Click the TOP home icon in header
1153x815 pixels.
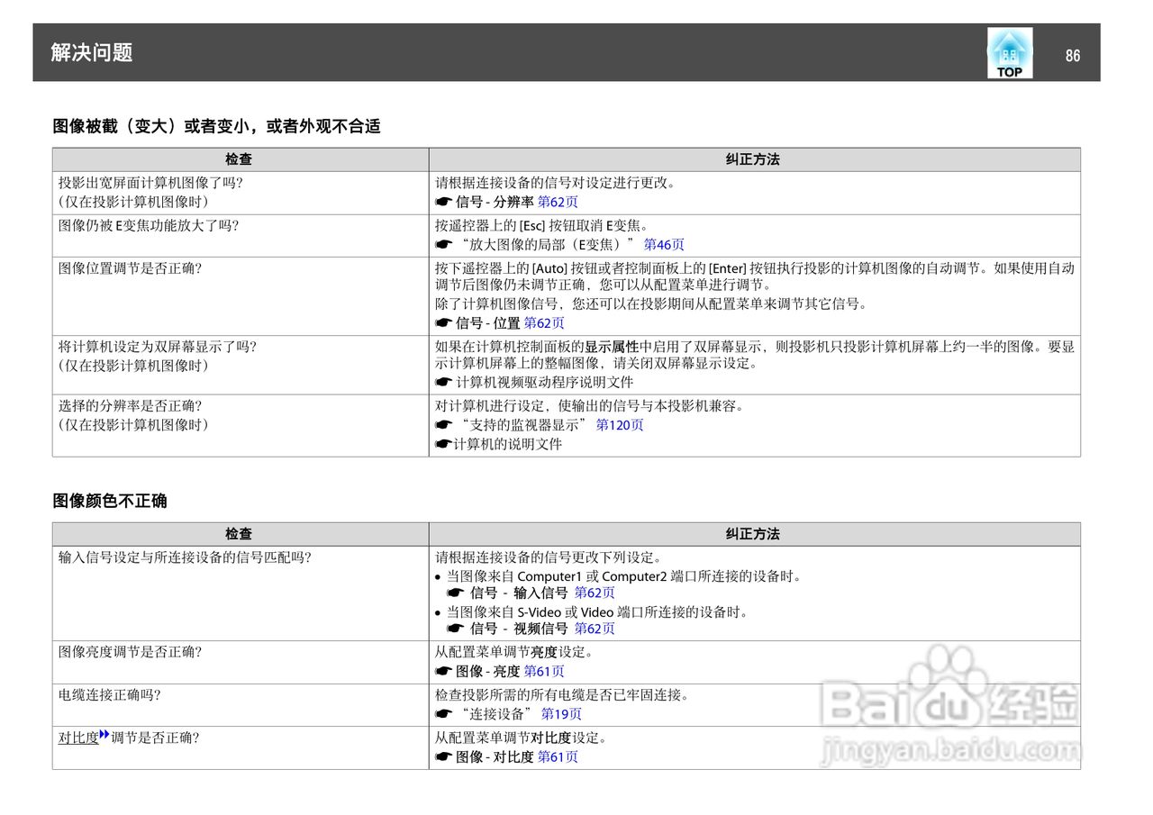click(x=1010, y=52)
